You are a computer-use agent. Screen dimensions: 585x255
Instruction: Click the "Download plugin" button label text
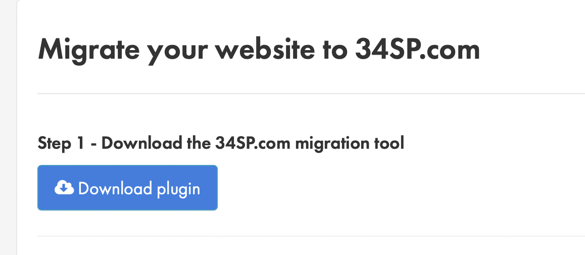point(139,188)
